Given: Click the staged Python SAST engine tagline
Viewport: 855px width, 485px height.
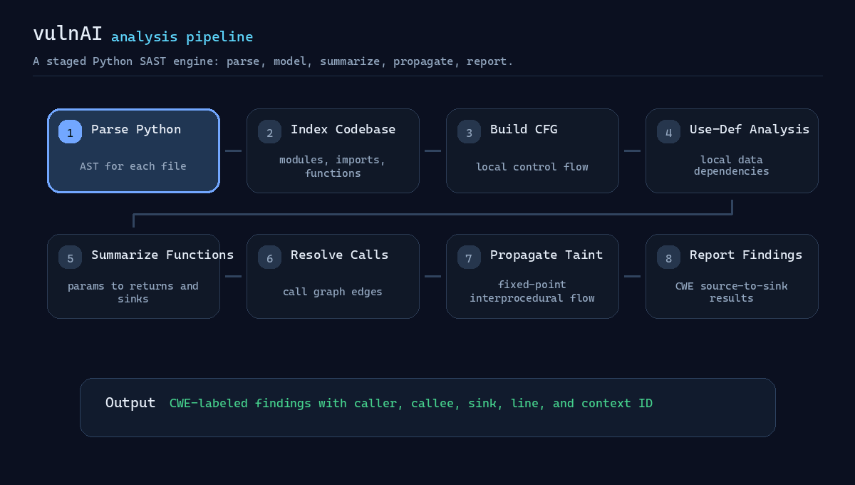Looking at the screenshot, I should (x=273, y=61).
